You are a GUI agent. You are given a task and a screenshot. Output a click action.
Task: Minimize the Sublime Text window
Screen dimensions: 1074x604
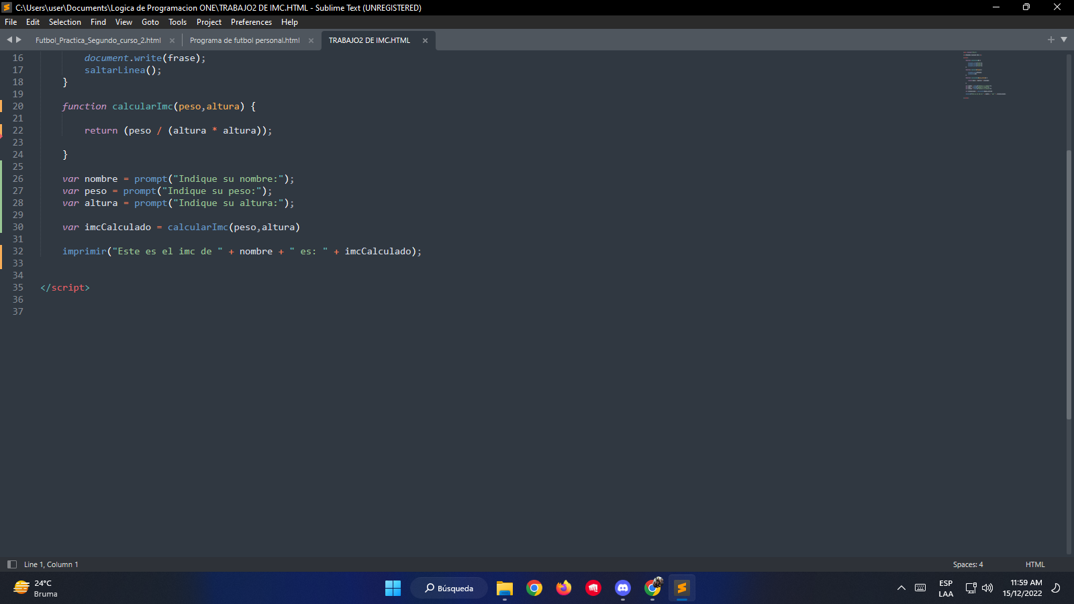coord(996,7)
